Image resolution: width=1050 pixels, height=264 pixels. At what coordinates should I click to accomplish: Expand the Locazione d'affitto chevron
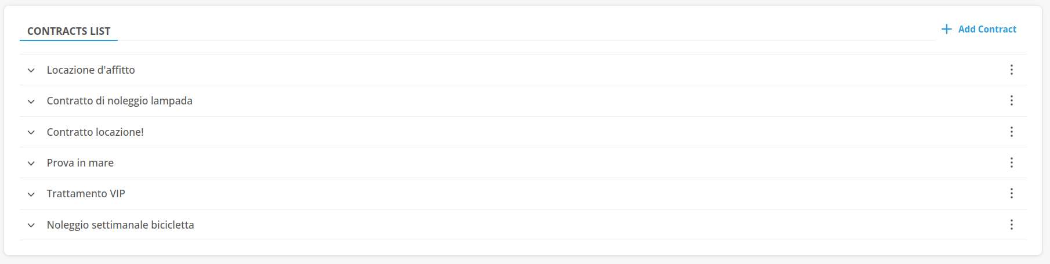pyautogui.click(x=31, y=70)
